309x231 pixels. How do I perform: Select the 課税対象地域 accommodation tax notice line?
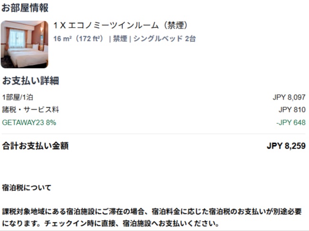tap(152, 211)
